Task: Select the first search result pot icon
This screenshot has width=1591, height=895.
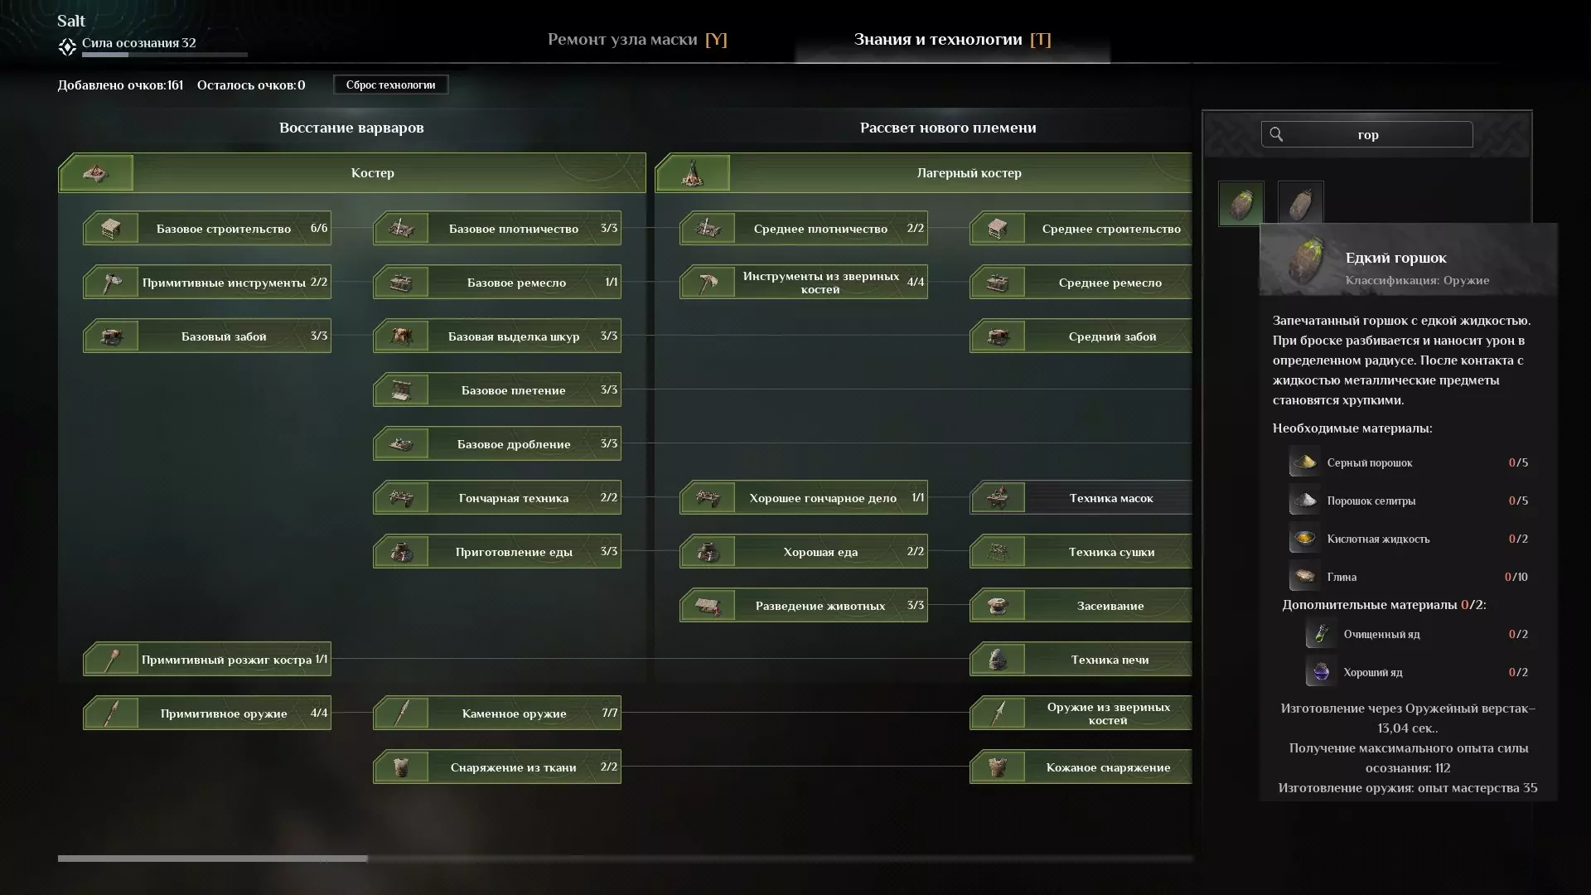Action: tap(1240, 203)
